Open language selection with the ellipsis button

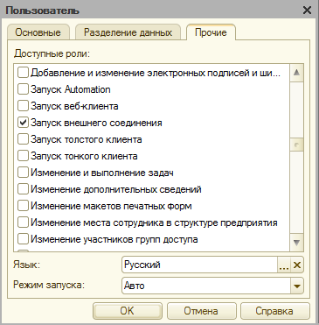284,265
